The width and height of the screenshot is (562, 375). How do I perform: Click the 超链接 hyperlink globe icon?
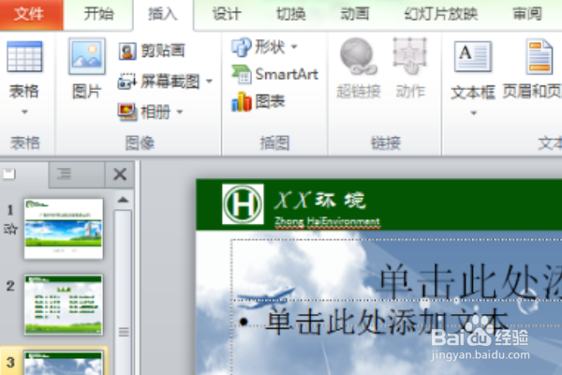point(358,56)
